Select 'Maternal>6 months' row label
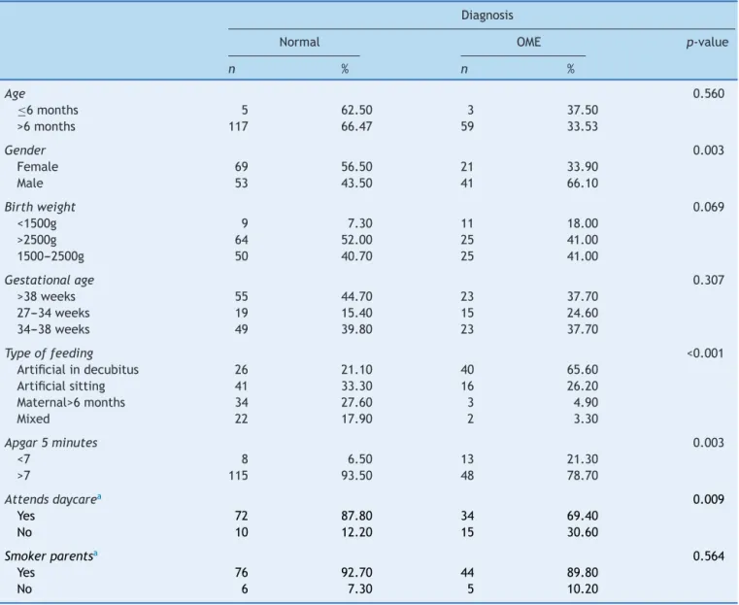 coord(71,402)
